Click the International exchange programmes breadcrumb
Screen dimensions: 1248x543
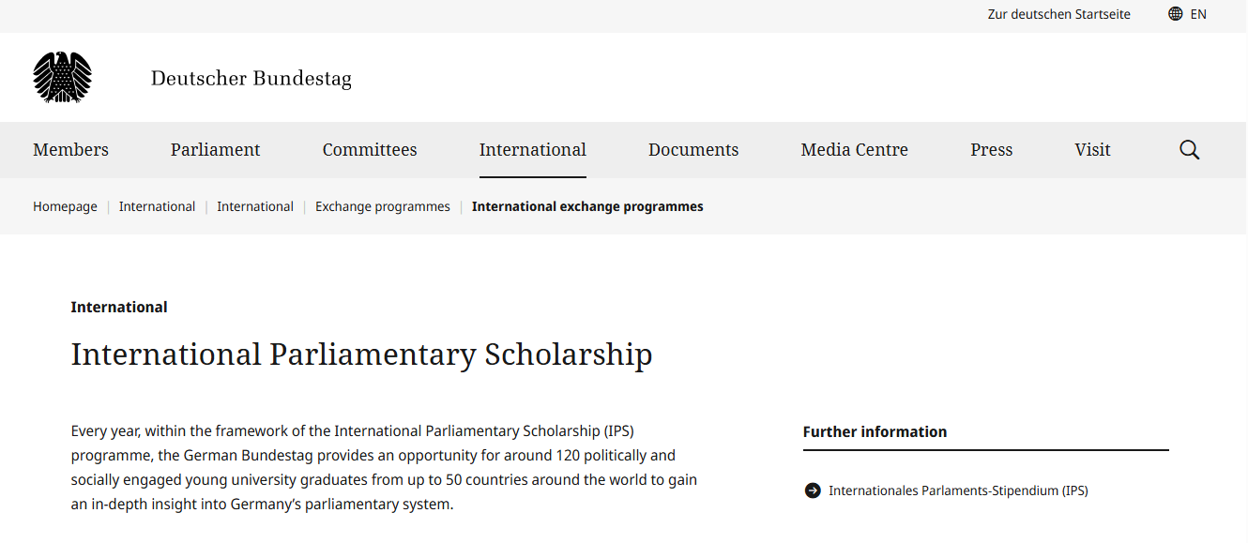(x=587, y=206)
